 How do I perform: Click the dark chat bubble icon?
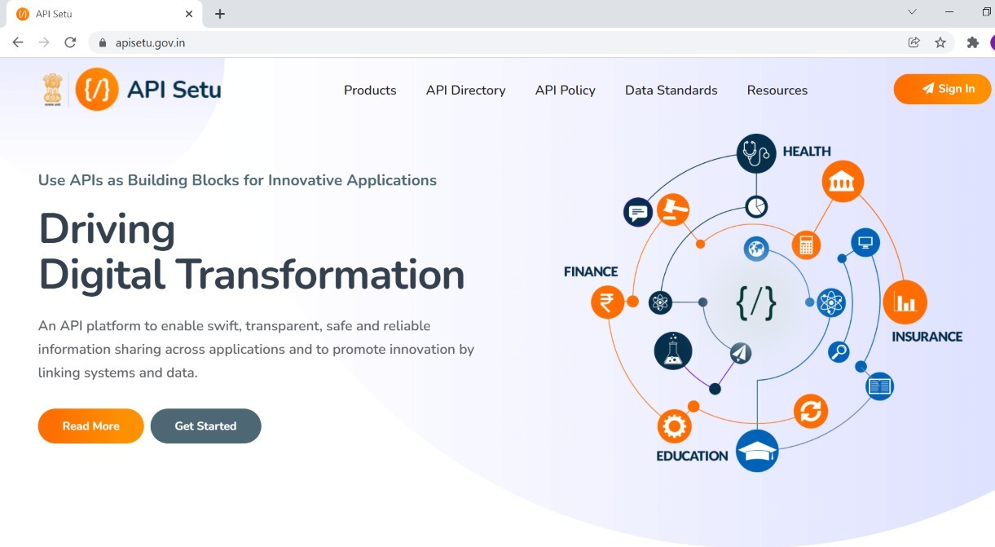coord(638,213)
